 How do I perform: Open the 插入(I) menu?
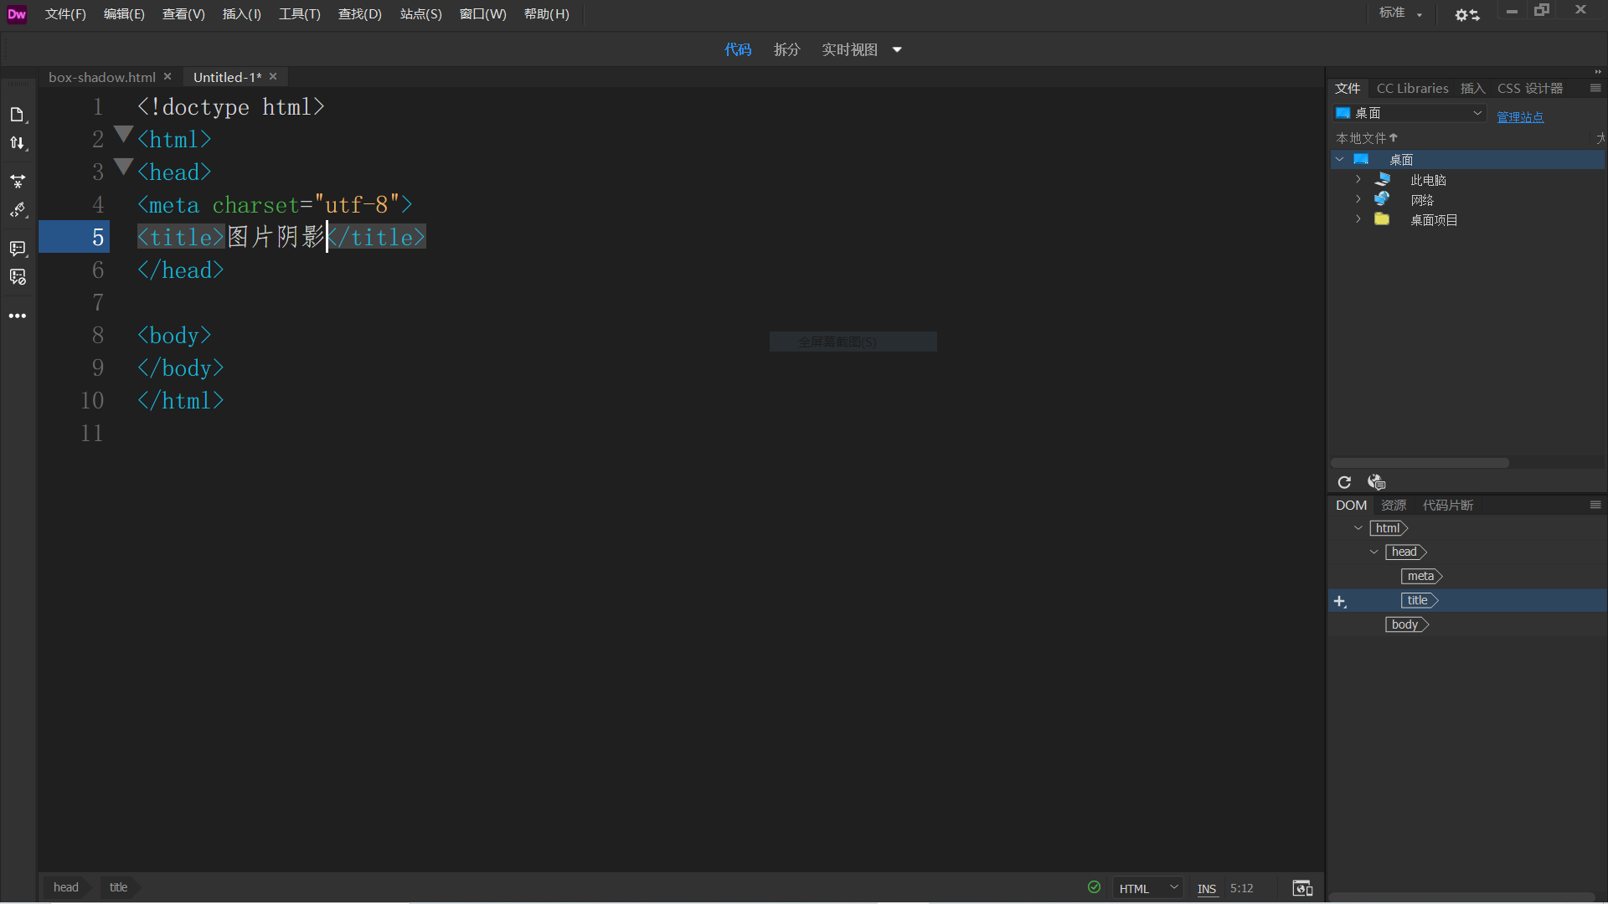coord(241,14)
